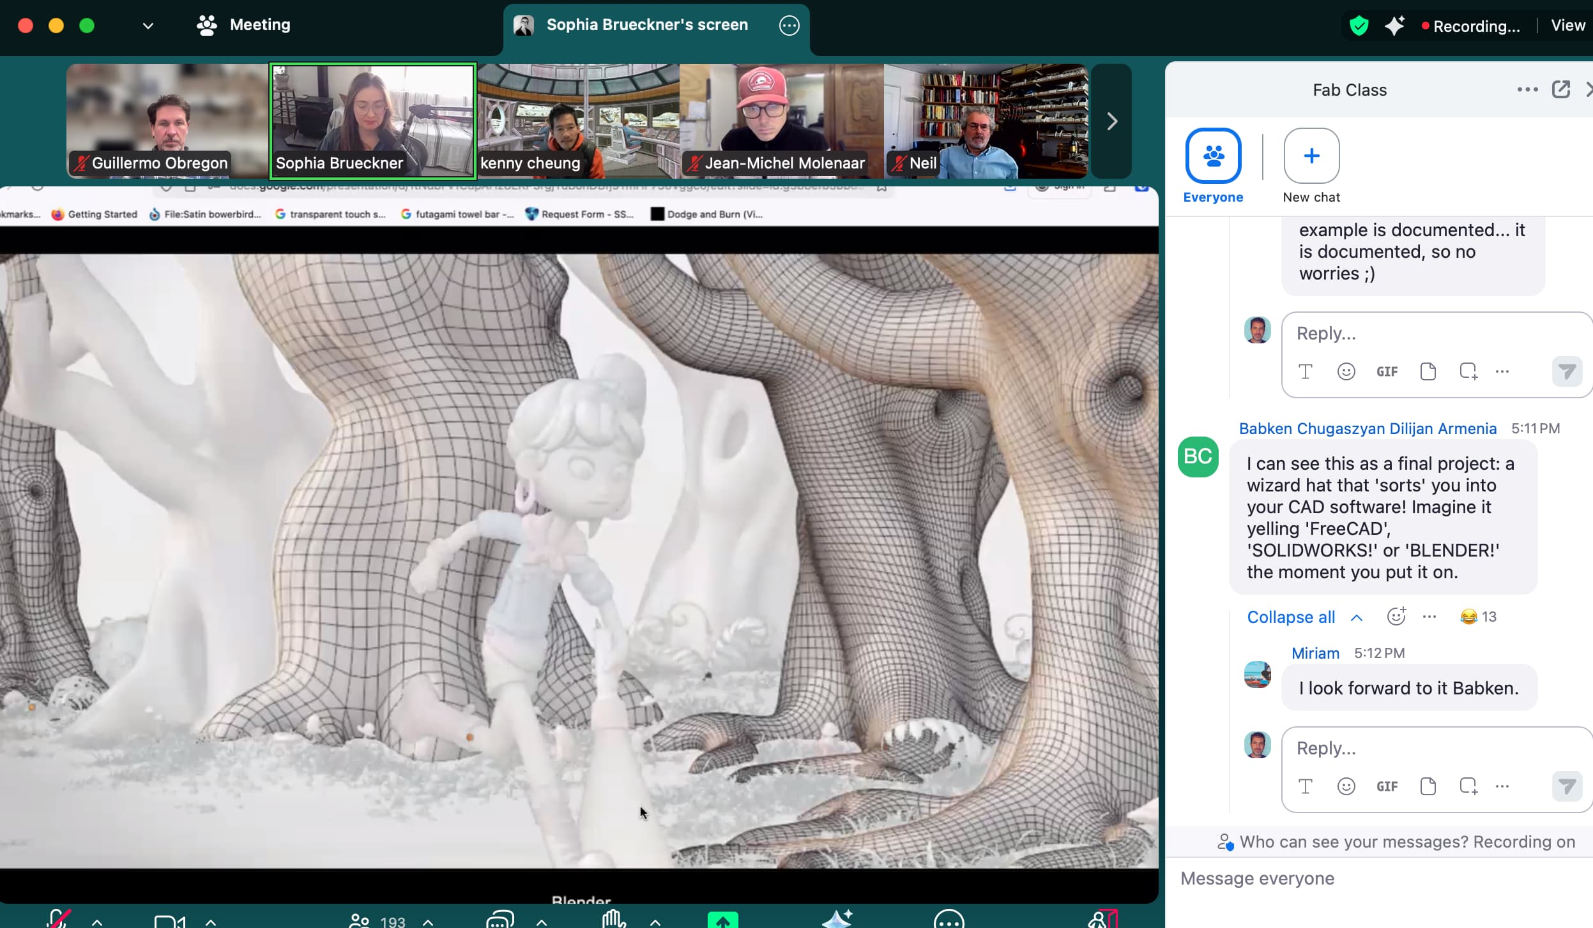This screenshot has width=1593, height=928.
Task: Collapse all replies in the Babken thread
Action: 1291,617
